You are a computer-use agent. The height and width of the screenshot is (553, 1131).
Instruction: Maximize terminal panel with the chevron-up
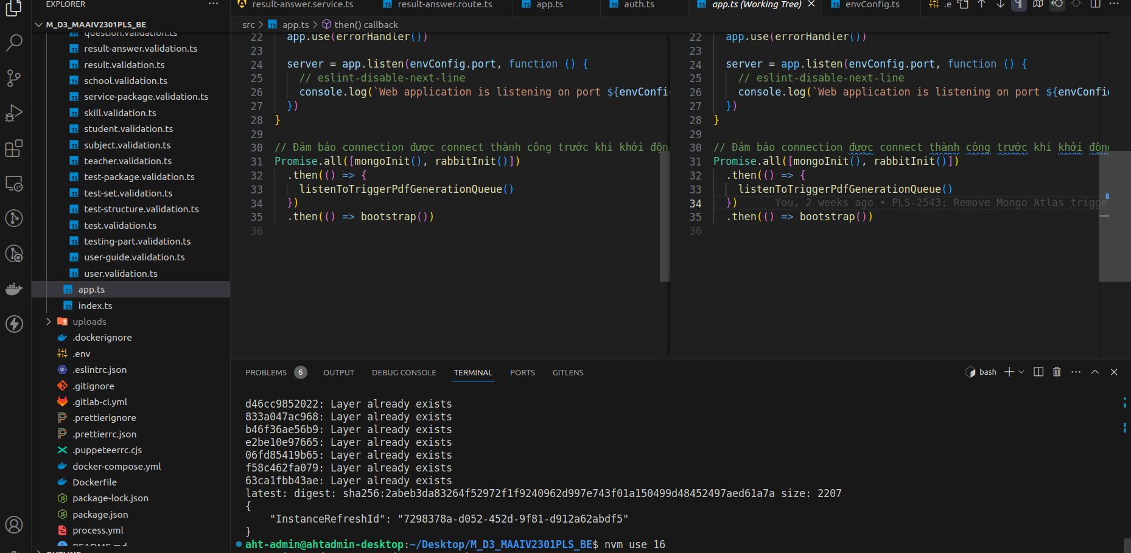(1095, 372)
